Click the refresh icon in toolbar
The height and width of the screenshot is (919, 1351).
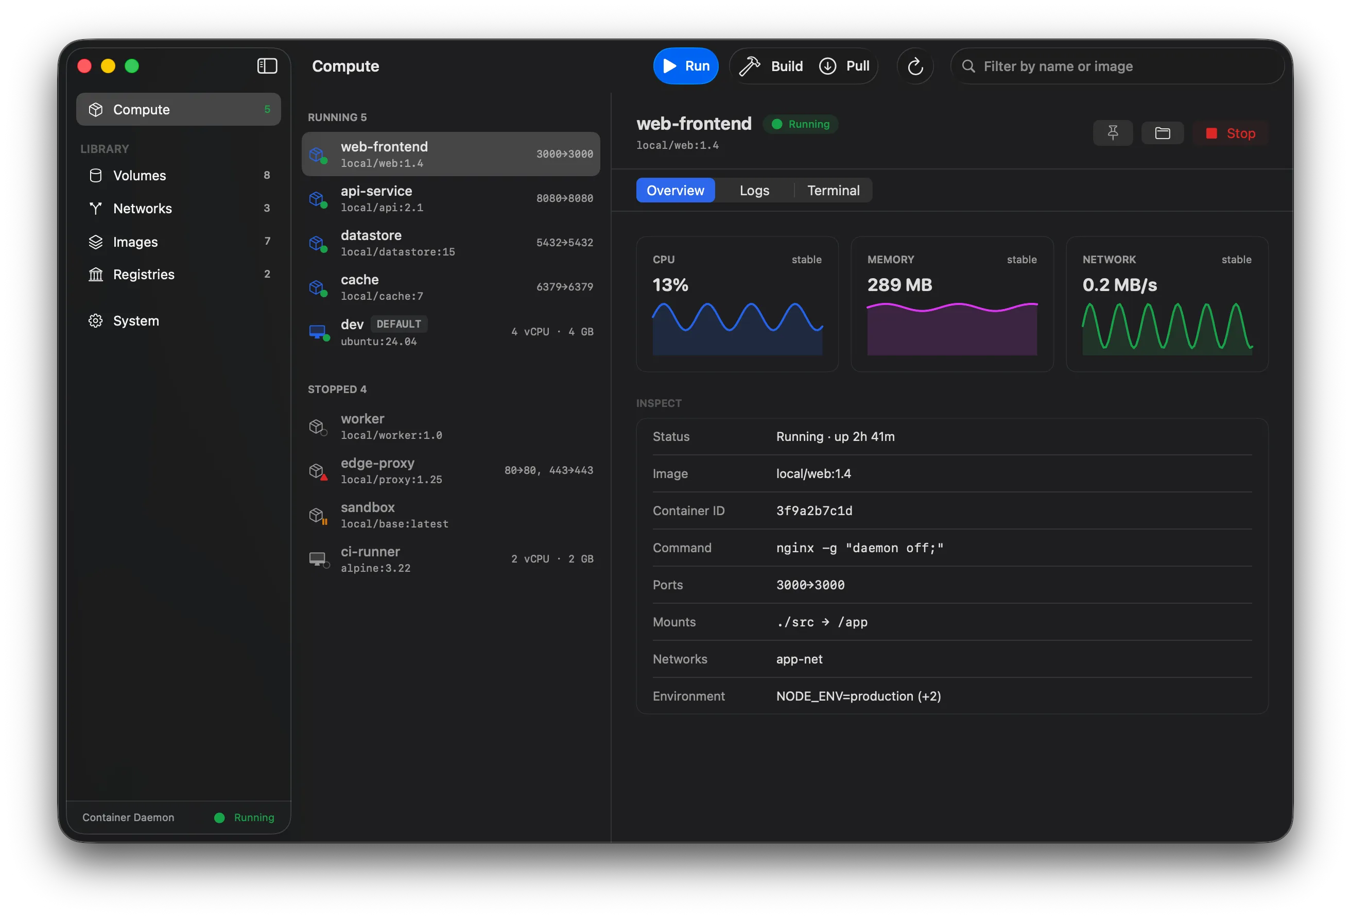coord(915,66)
